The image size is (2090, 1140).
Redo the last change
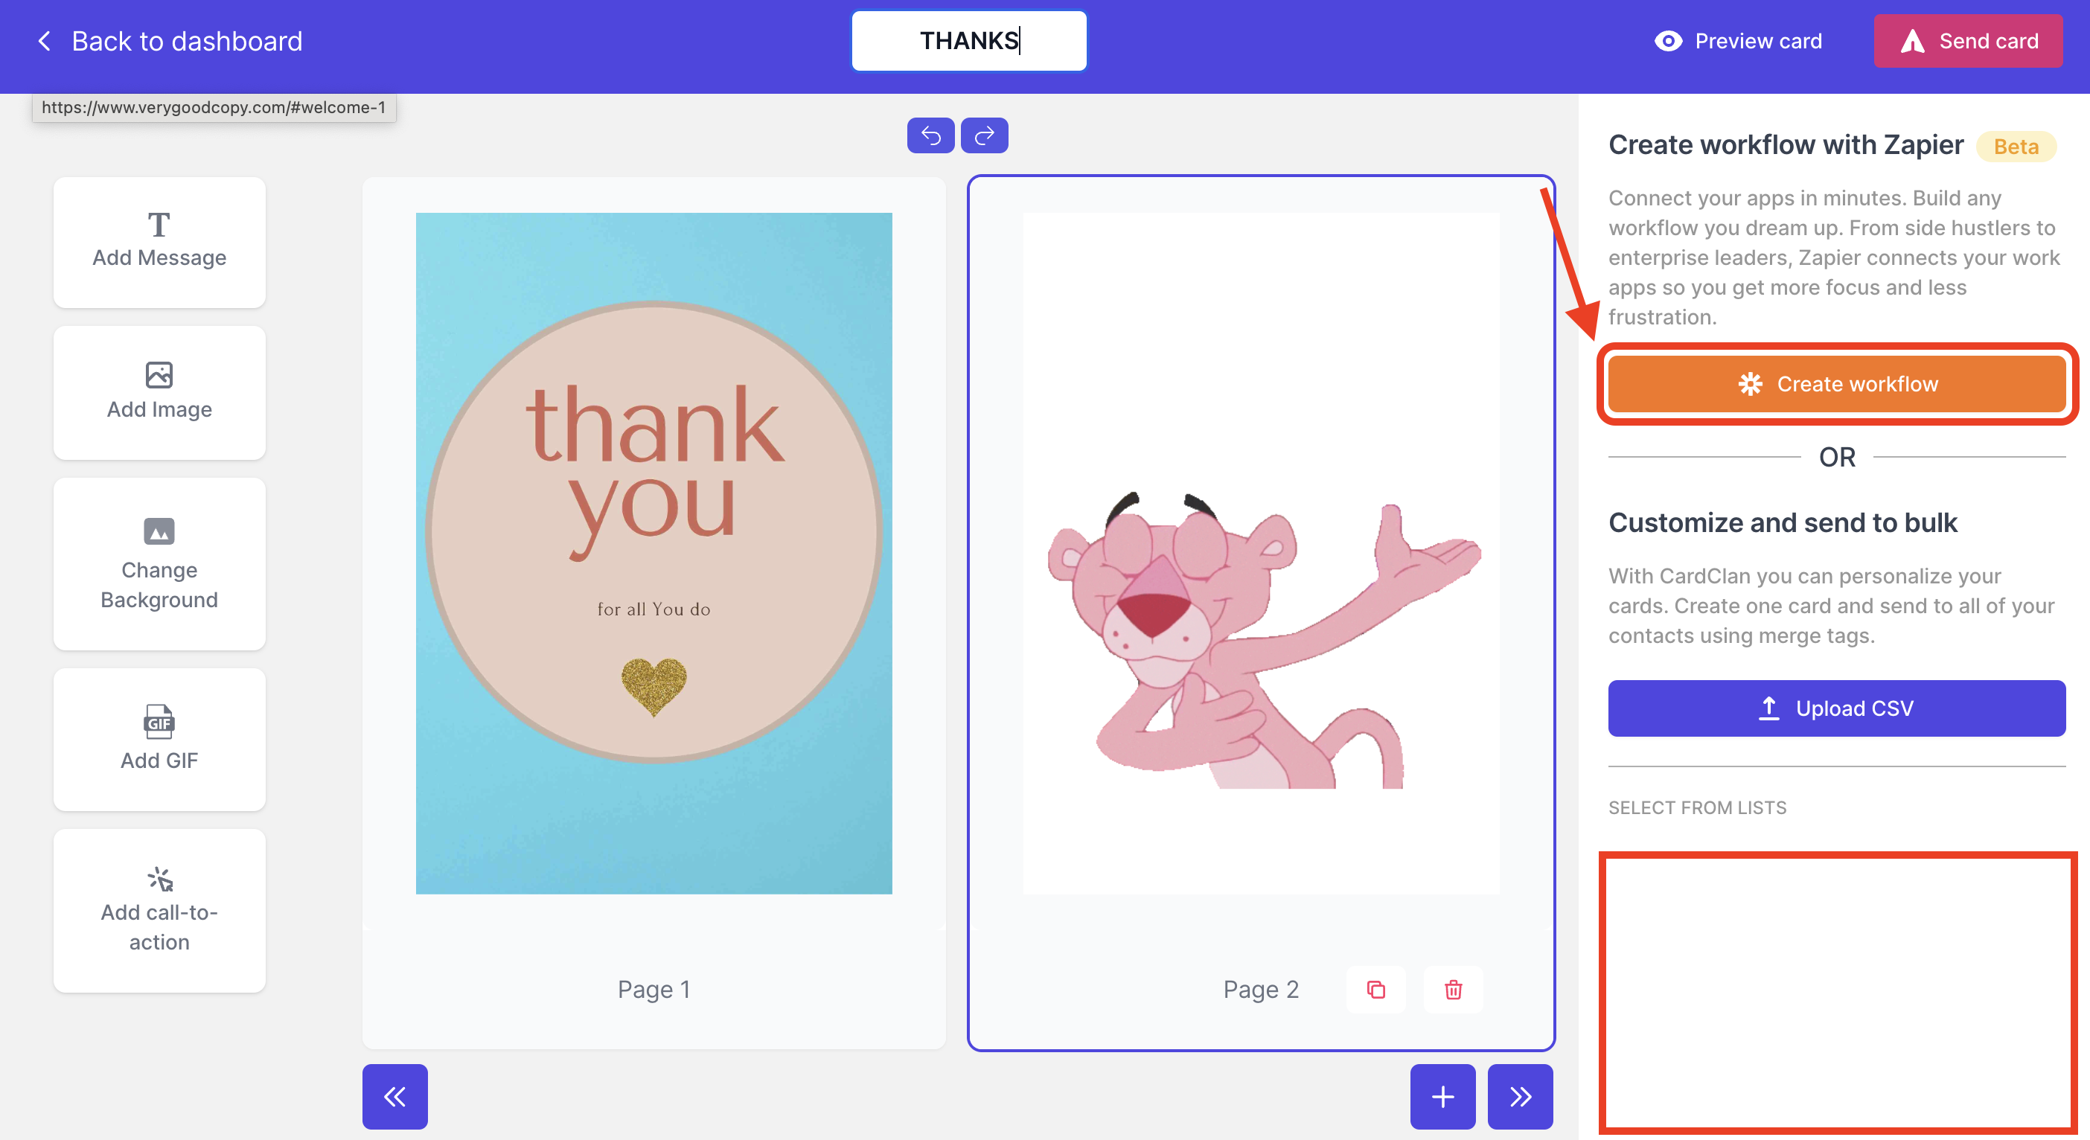click(x=984, y=135)
